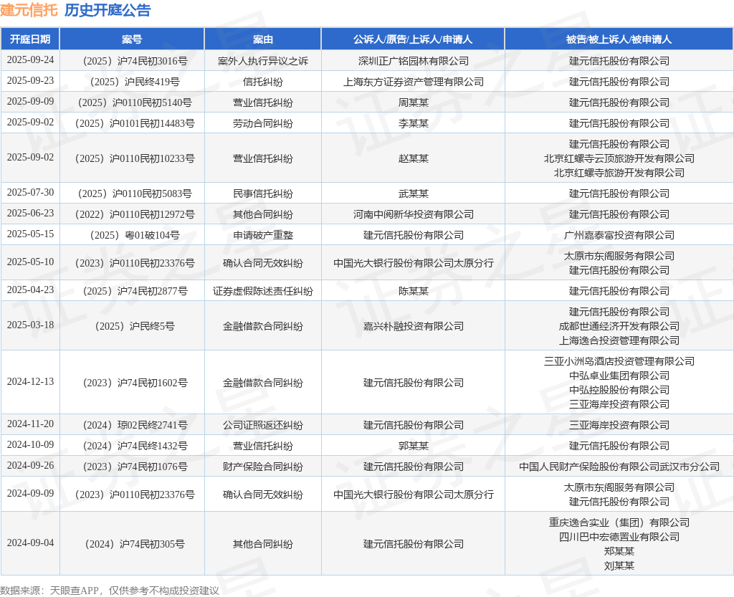Click the date 2025-09-23
Image resolution: width=734 pixels, height=597 pixels.
tap(30, 80)
